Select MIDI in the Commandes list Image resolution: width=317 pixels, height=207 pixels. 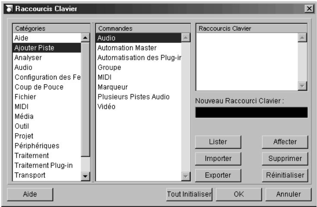pos(139,77)
